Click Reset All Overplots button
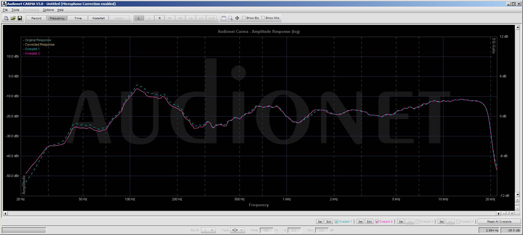Viewport: 523px width, 235px height. pos(499,221)
